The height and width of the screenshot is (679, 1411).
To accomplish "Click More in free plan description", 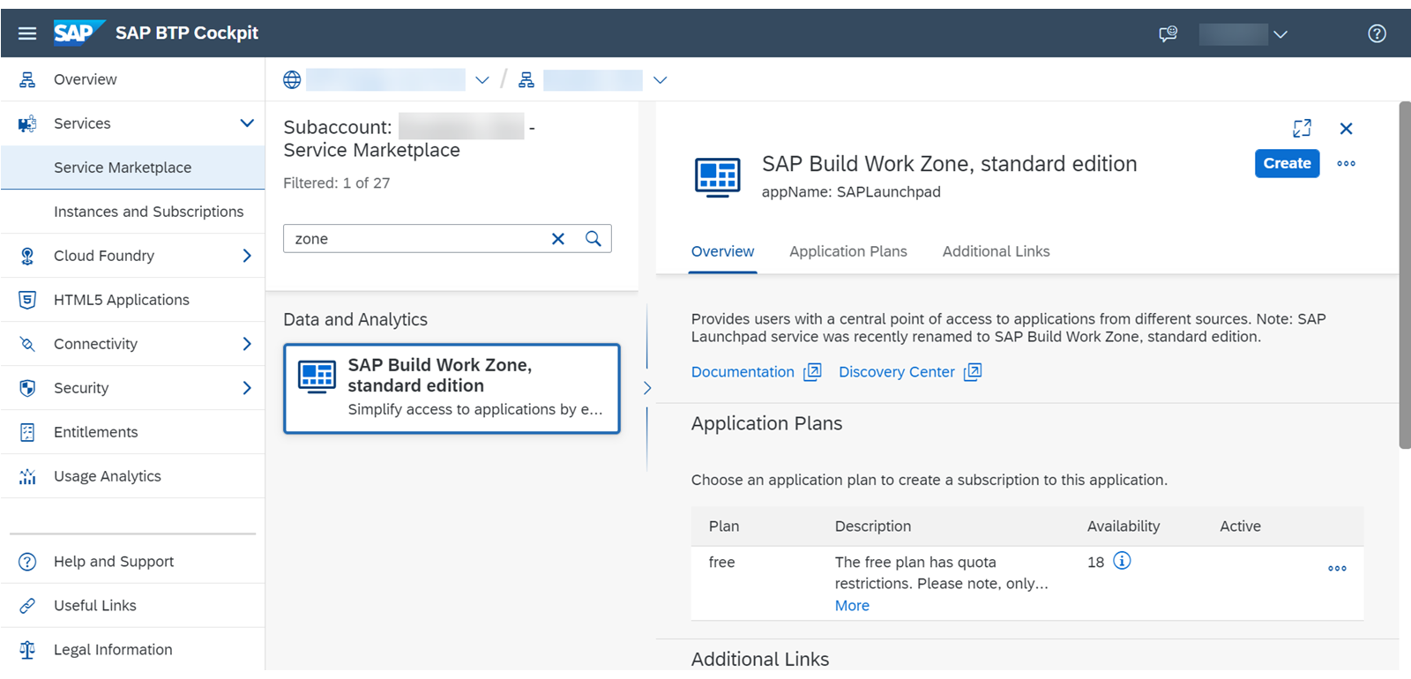I will pyautogui.click(x=852, y=606).
